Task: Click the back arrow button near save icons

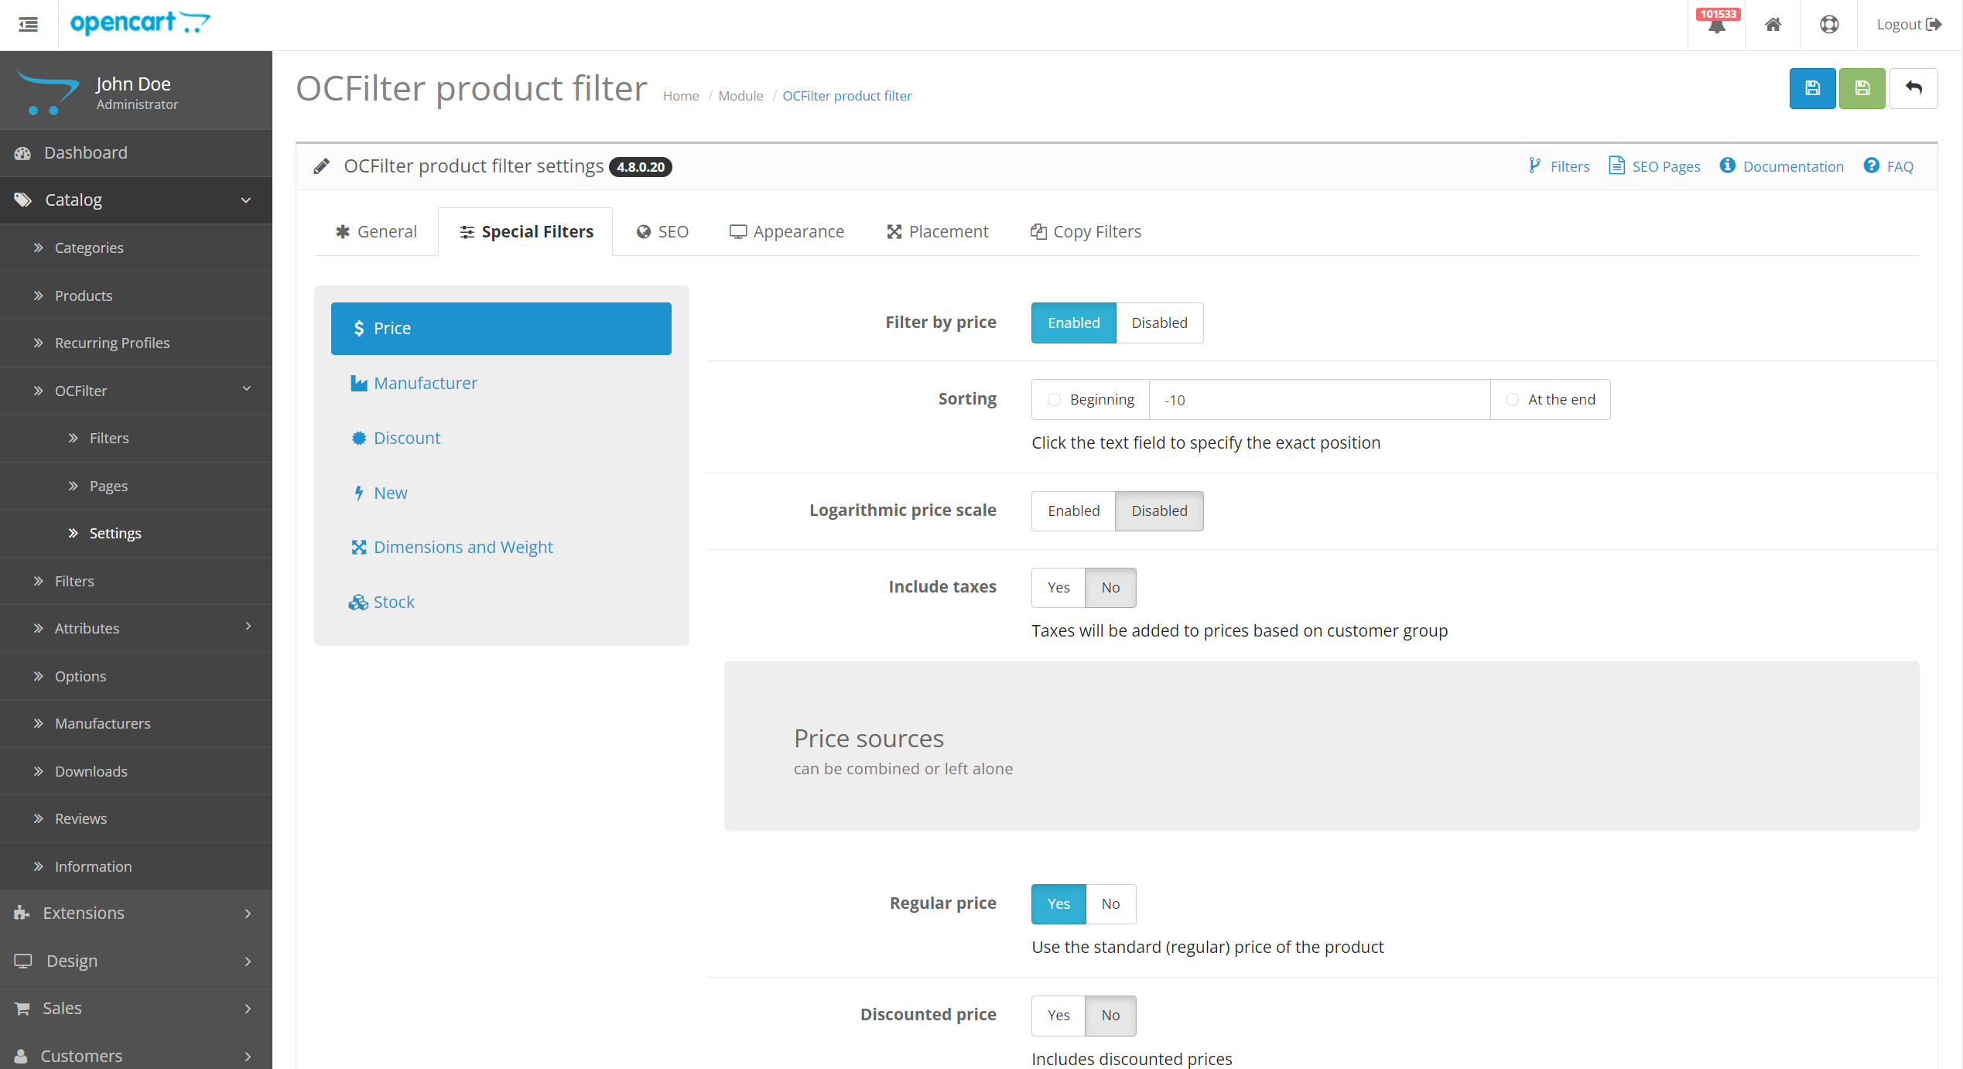Action: coord(1913,88)
